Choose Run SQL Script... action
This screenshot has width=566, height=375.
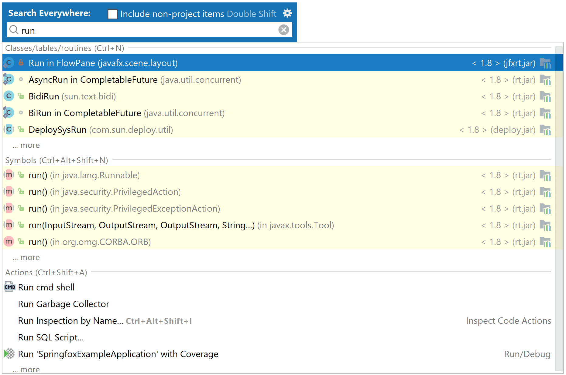(x=51, y=337)
